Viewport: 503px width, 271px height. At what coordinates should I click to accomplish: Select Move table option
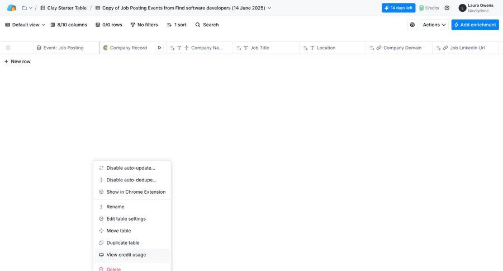pyautogui.click(x=132, y=231)
